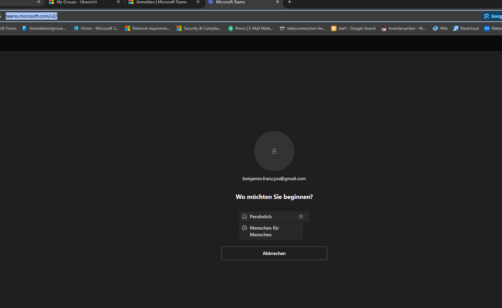Screen dimensions: 502x308
Task: Open a new browser tab
Action: point(290,2)
